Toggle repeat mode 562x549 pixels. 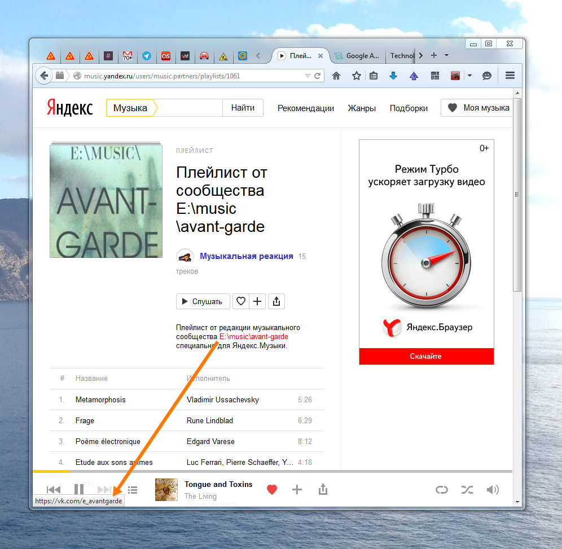(x=442, y=490)
